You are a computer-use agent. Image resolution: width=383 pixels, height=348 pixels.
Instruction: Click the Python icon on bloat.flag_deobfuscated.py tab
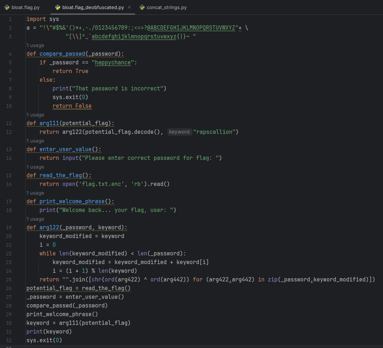[x=58, y=7]
